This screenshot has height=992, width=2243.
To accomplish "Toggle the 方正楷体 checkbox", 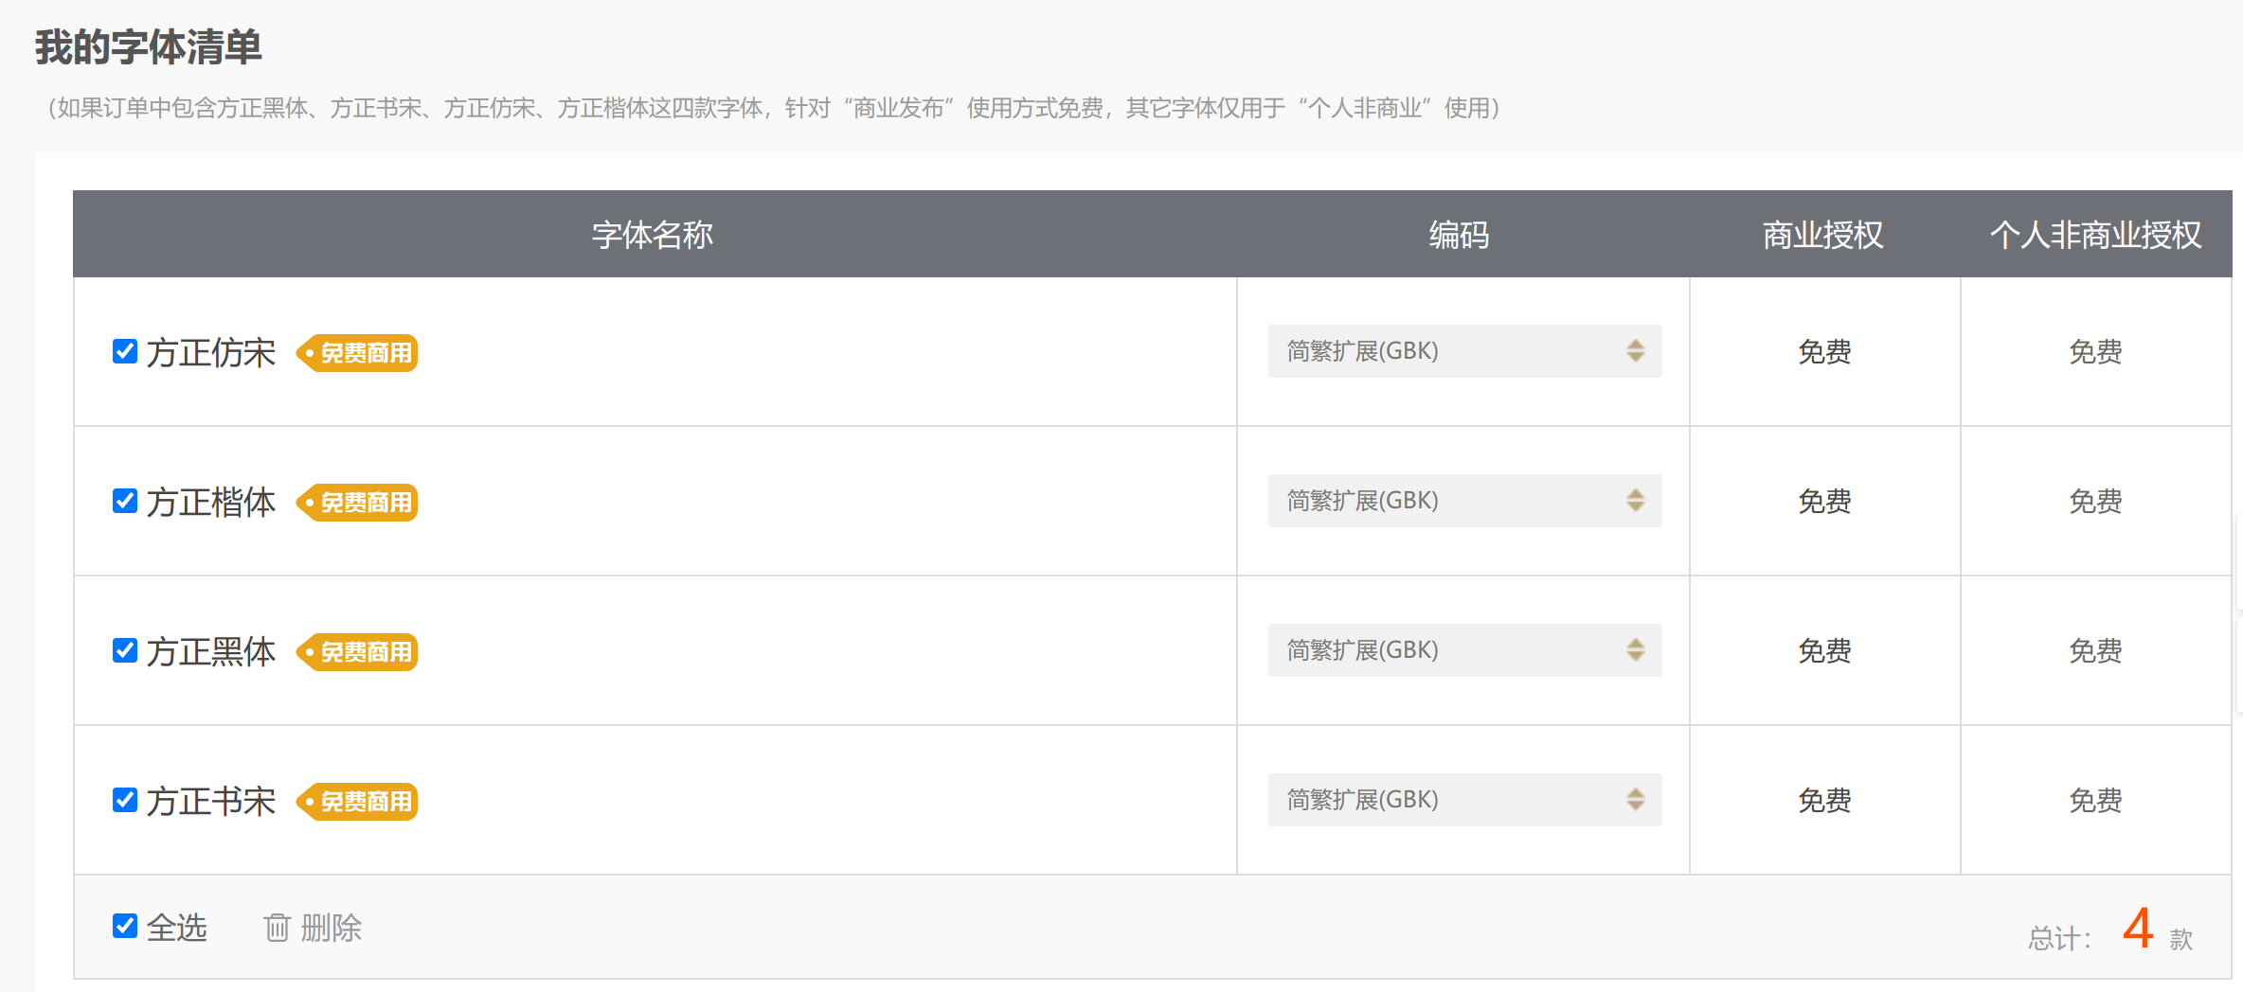I will coord(125,501).
